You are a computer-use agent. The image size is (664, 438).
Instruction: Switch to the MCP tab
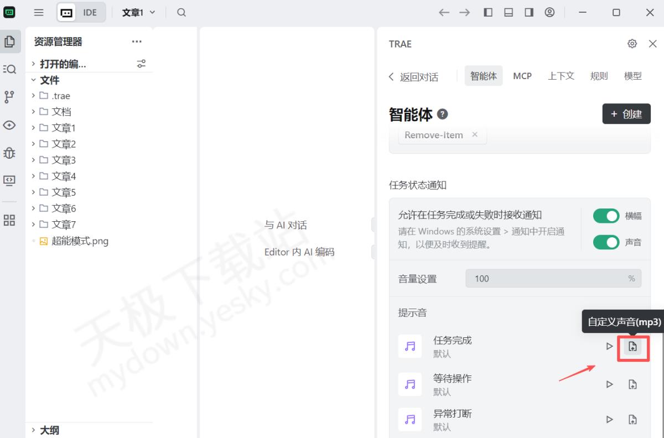pyautogui.click(x=522, y=76)
